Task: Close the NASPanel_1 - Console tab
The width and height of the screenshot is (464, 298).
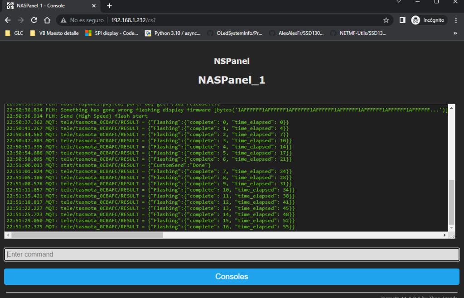Action: coord(94,5)
